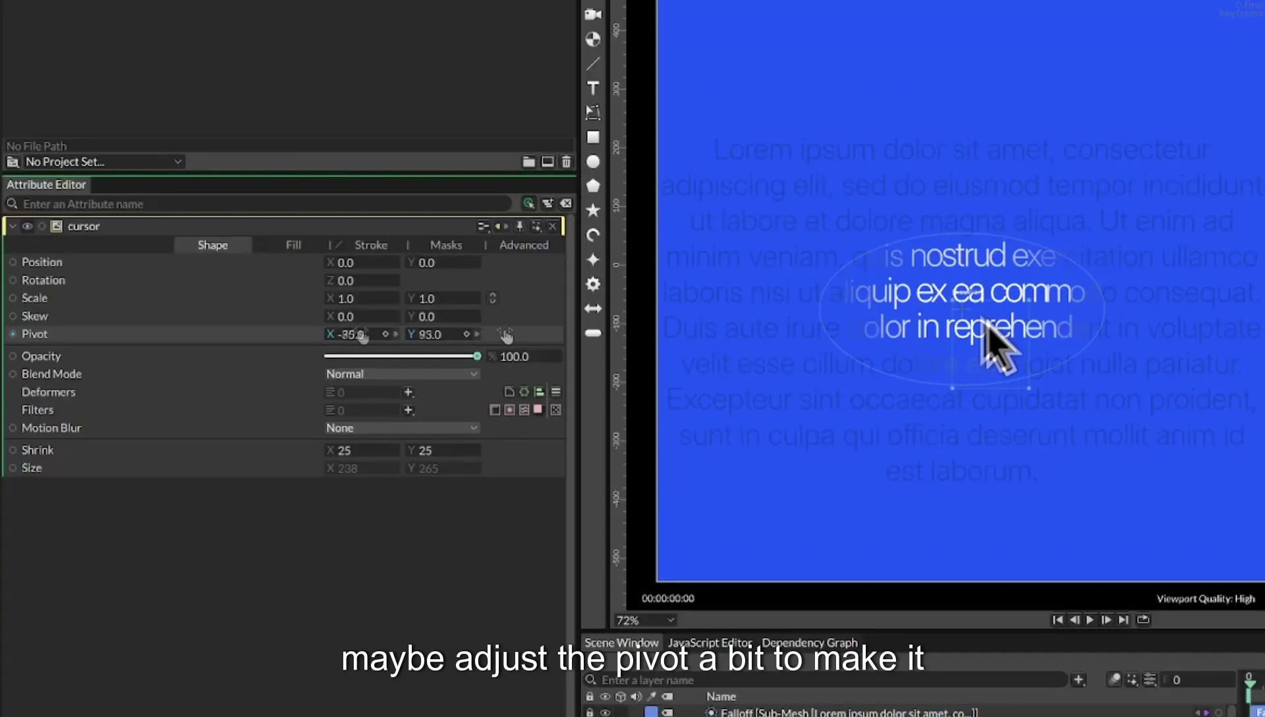Select the Capsule shape tool
Viewport: 1265px width, 717px height.
coord(593,333)
